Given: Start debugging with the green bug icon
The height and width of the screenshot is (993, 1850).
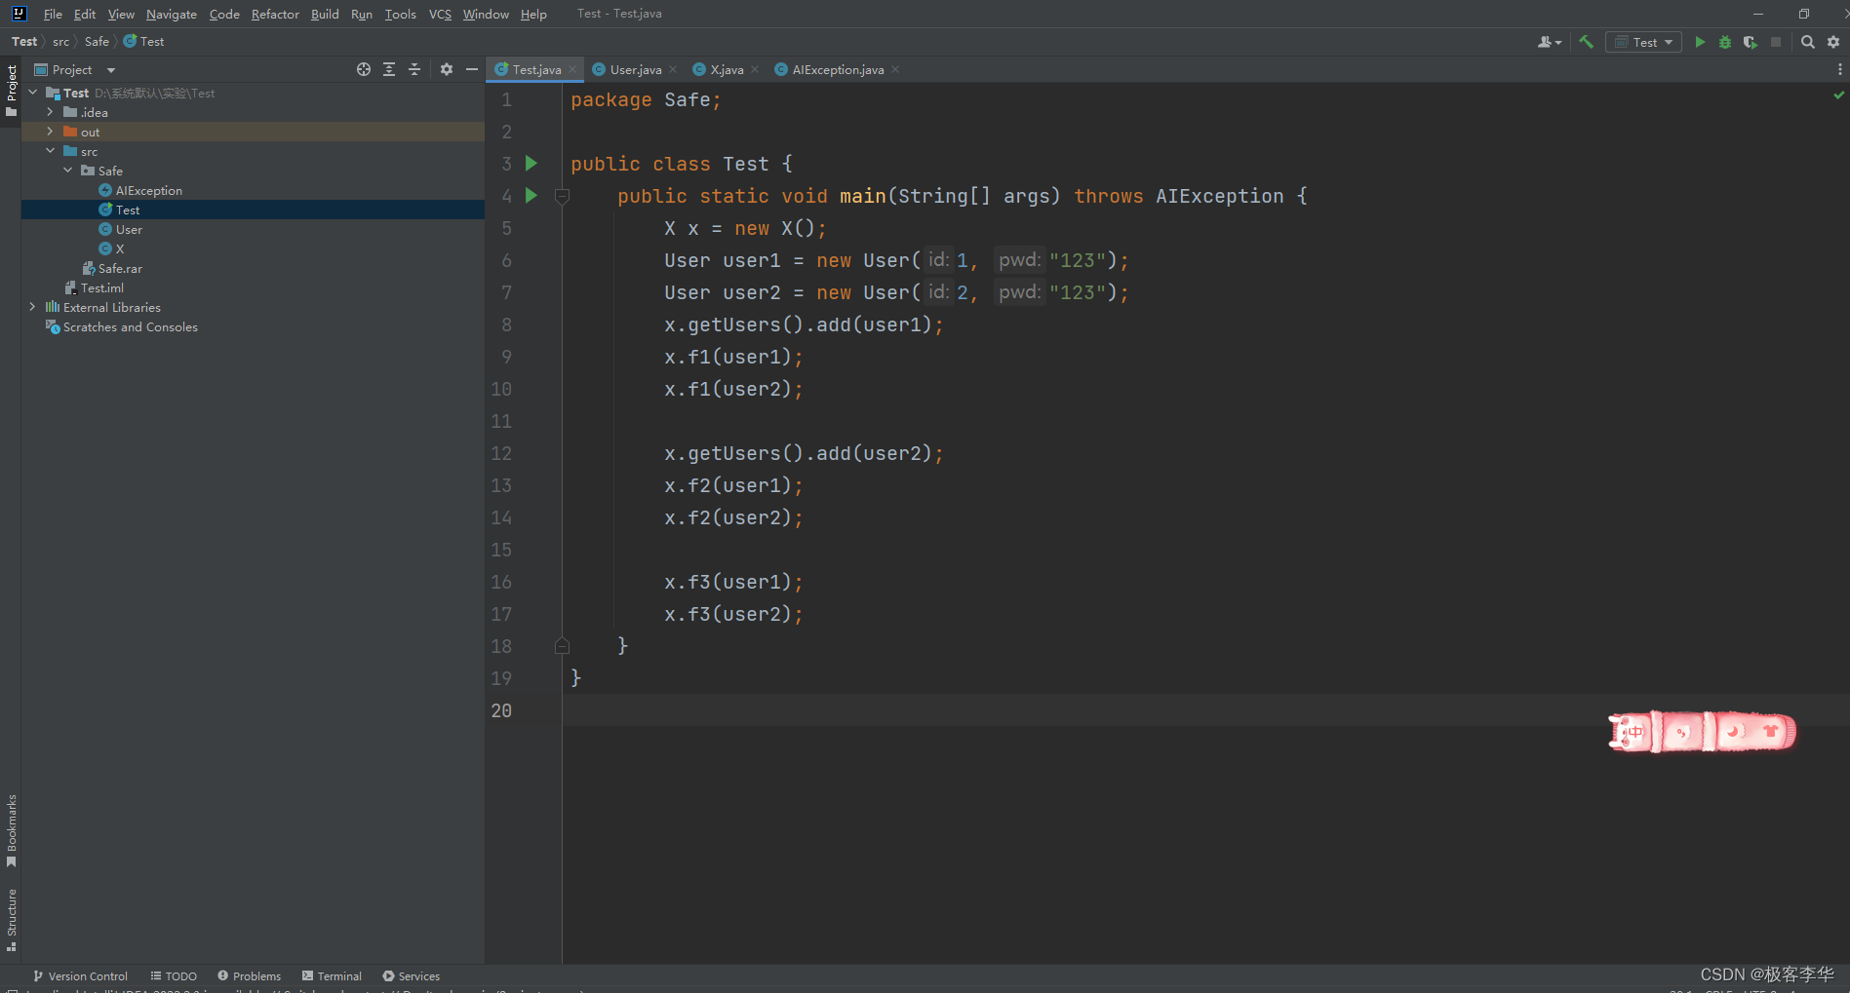Looking at the screenshot, I should pyautogui.click(x=1724, y=42).
